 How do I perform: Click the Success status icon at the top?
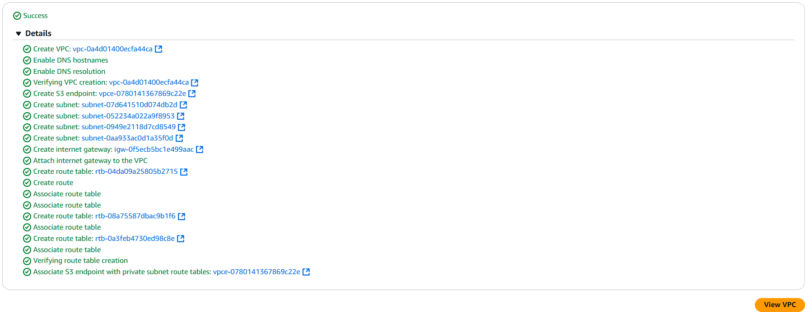click(17, 15)
